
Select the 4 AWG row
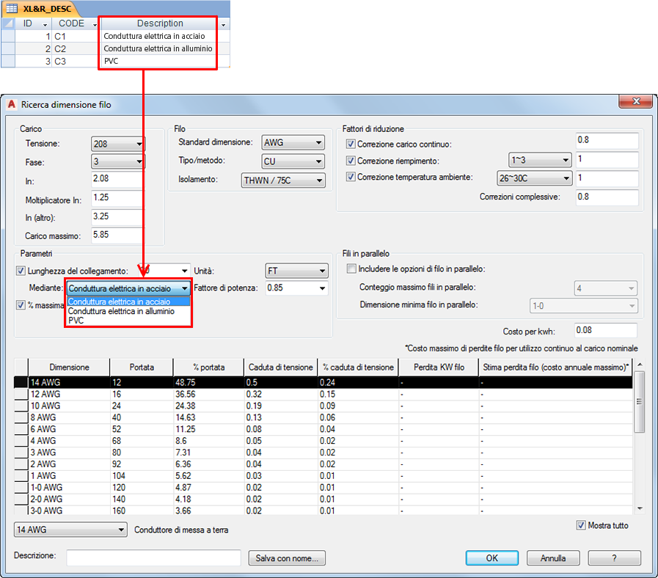(323, 441)
